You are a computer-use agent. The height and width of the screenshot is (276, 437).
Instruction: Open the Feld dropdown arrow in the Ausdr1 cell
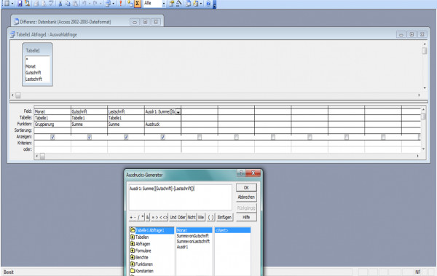(178, 112)
